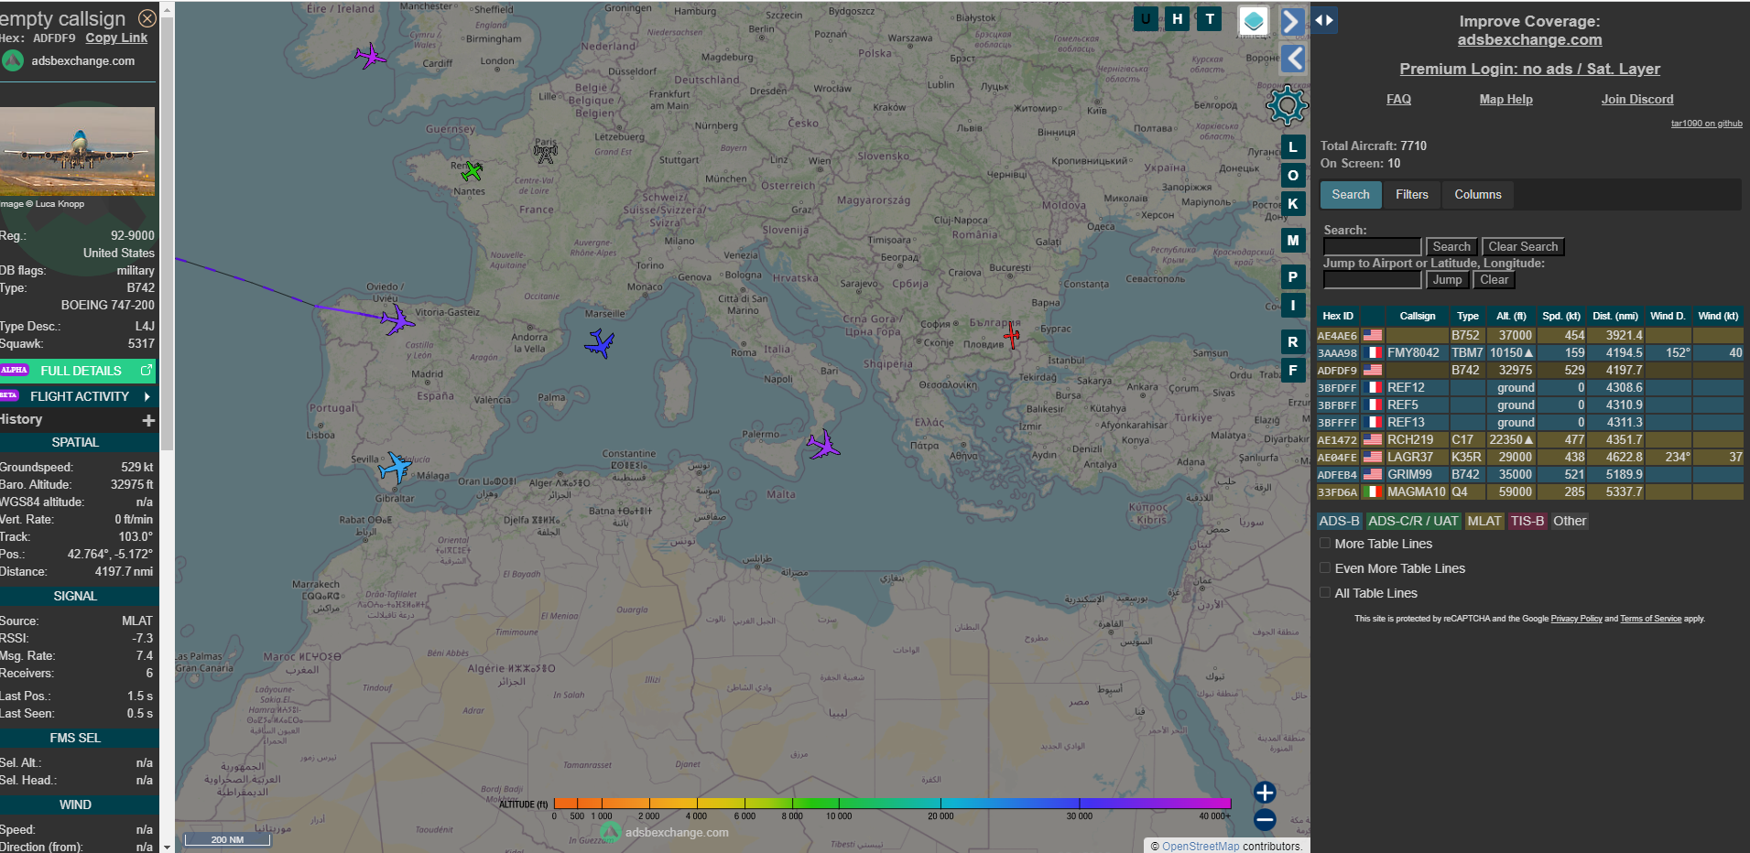Toggle the I isolate button
Image resolution: width=1750 pixels, height=853 pixels.
[1292, 305]
